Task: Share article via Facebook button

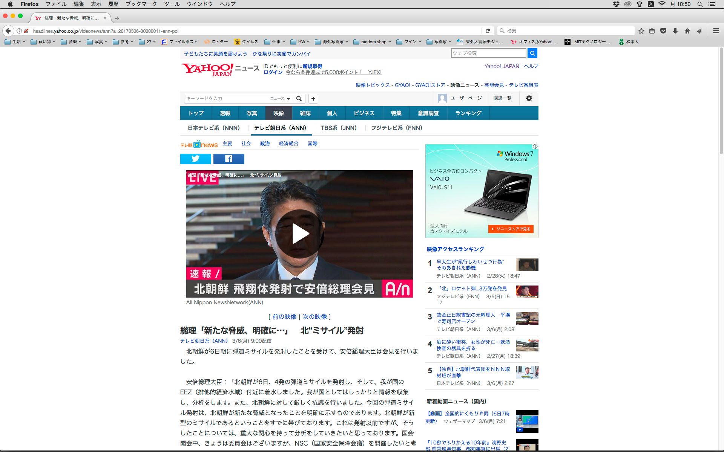Action: pos(229,159)
